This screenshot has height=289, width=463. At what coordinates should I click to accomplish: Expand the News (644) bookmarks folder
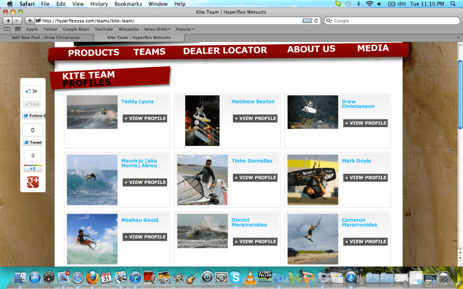tap(157, 29)
